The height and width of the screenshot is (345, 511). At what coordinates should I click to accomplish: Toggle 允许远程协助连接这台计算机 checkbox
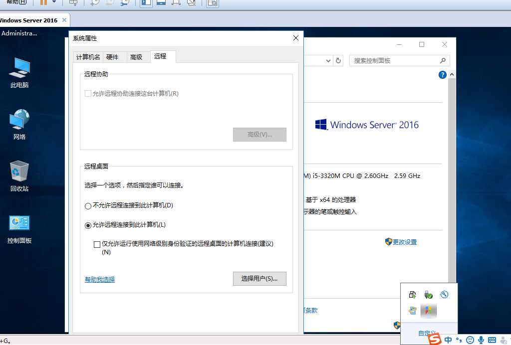[x=88, y=94]
